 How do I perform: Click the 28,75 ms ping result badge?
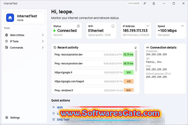(x=128, y=64)
